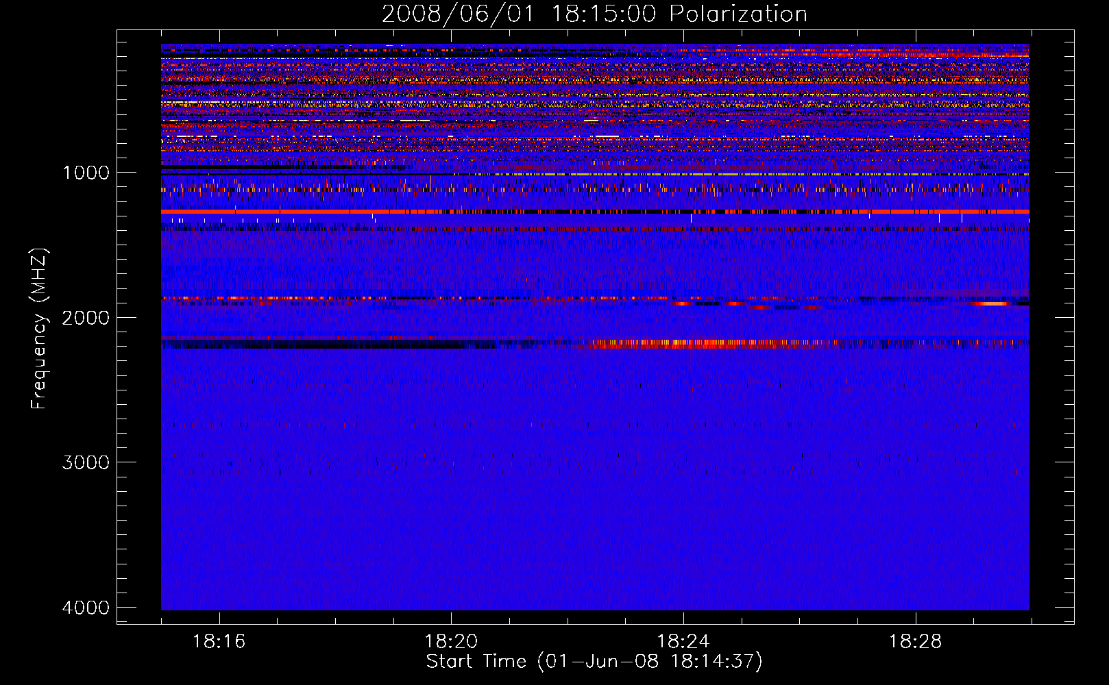Click the 18:28 time tick label
Screen dimensions: 1109x685
click(916, 642)
